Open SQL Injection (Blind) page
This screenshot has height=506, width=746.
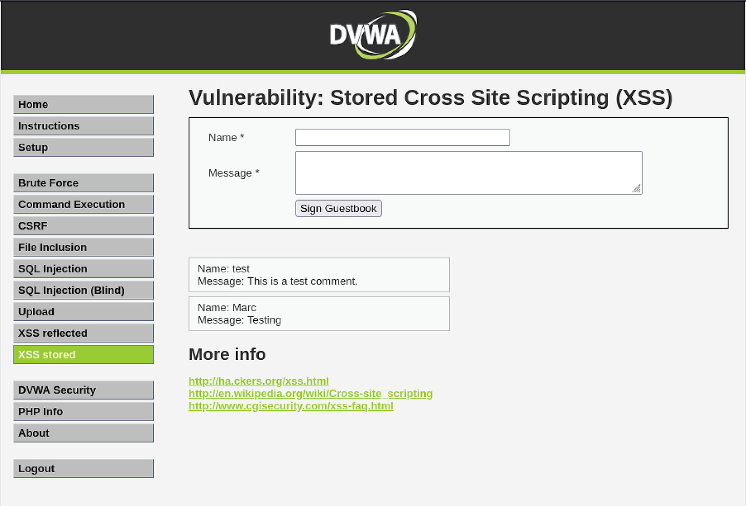(x=84, y=290)
